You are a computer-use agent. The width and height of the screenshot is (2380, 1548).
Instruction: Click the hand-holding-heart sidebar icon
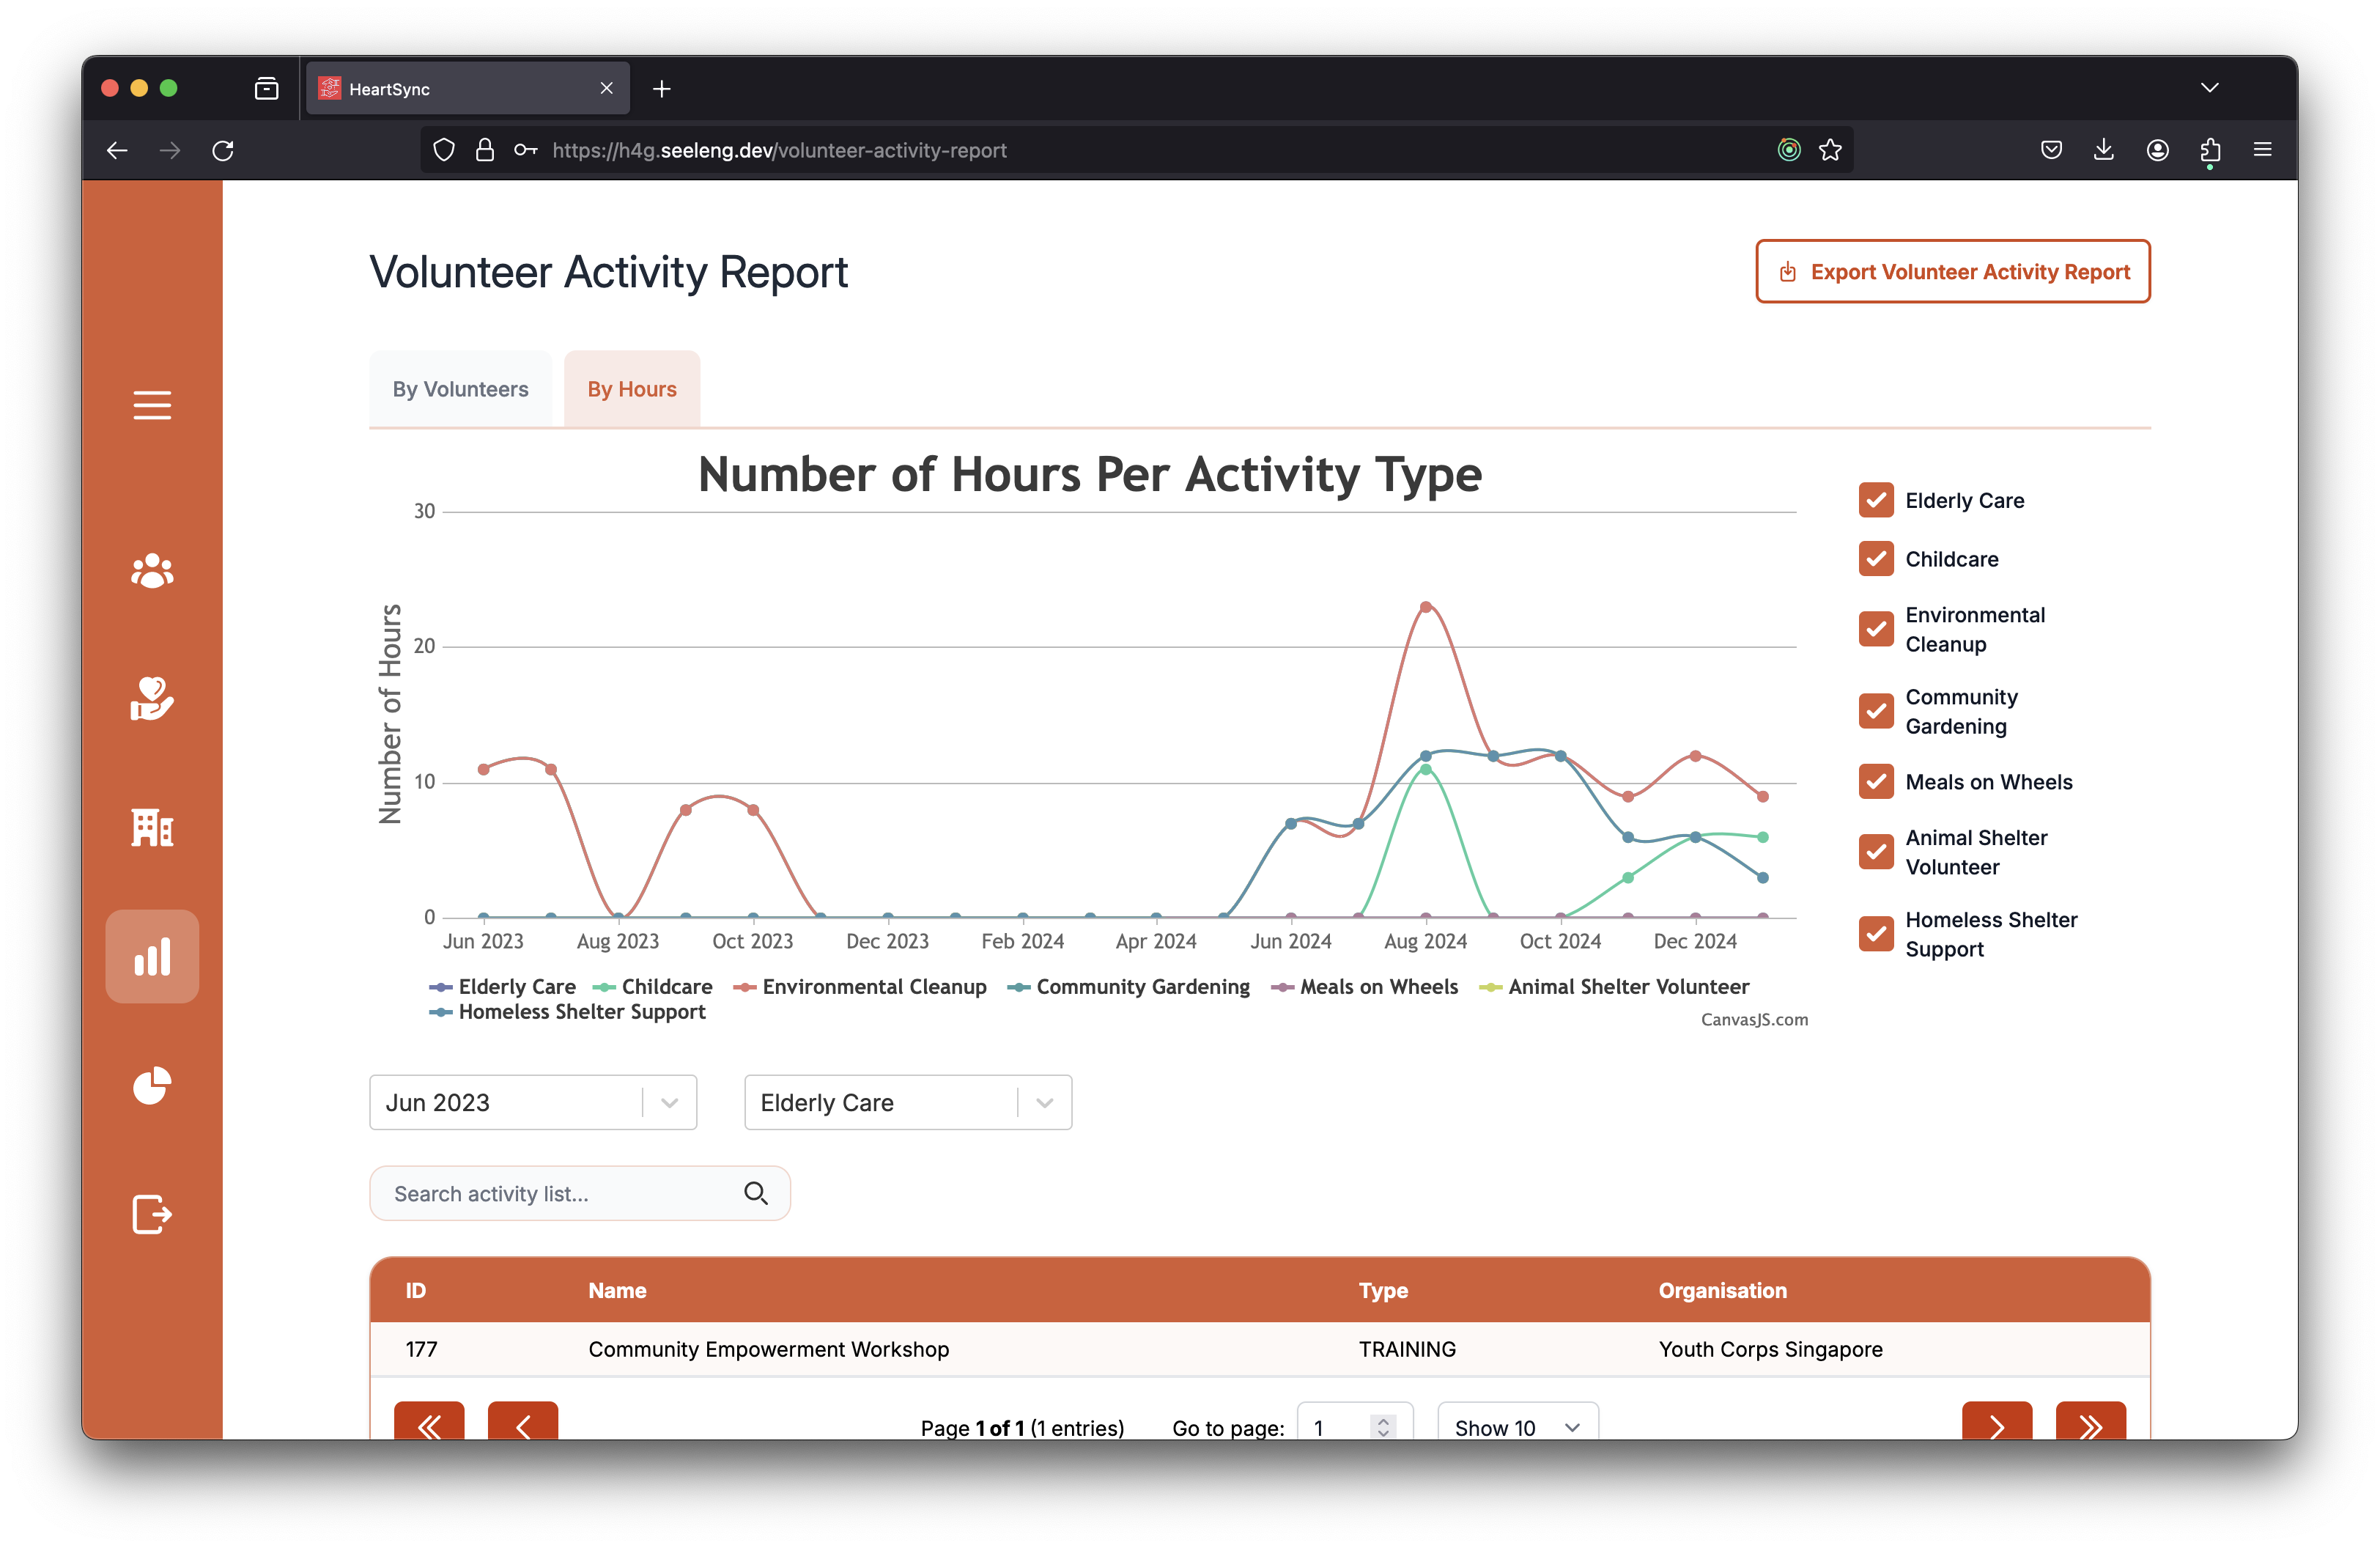point(152,698)
